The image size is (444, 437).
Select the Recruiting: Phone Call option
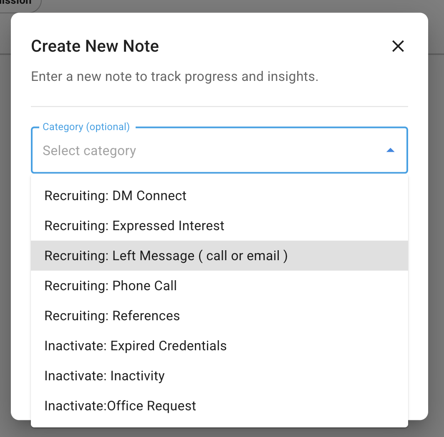point(111,286)
